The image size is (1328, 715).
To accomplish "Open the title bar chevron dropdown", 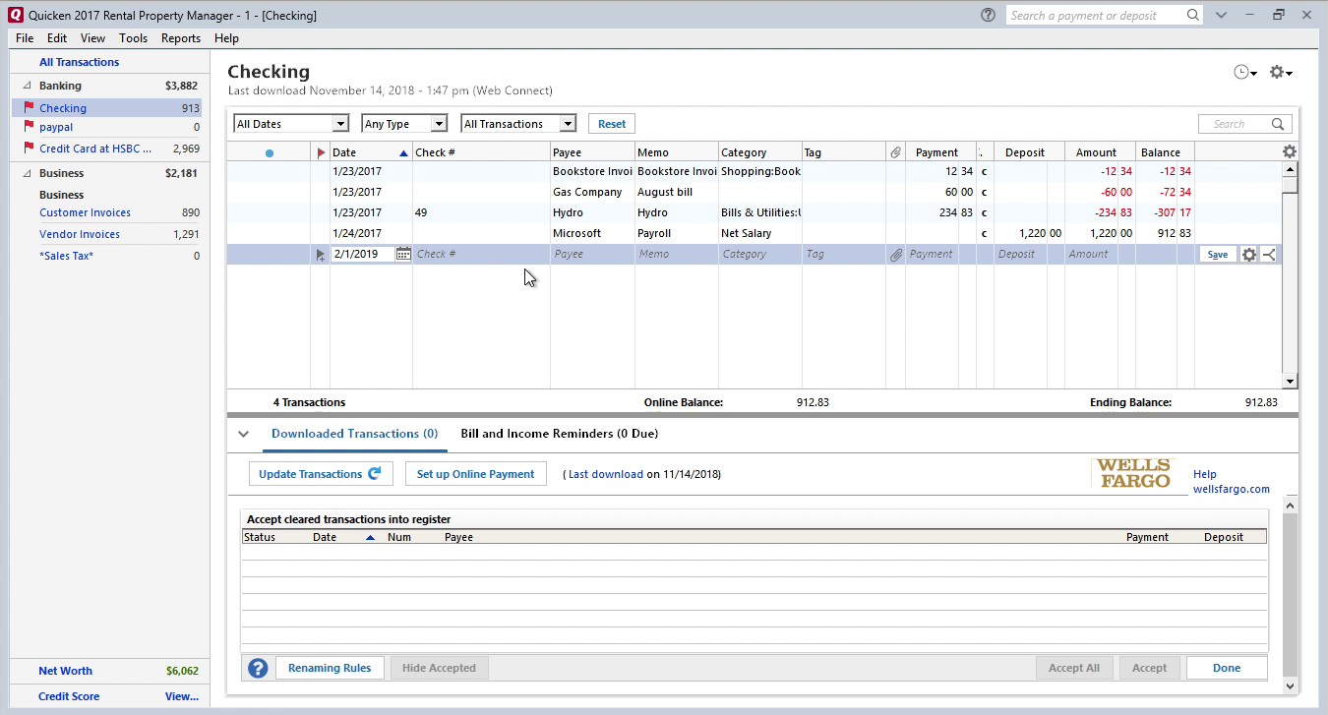I will click(x=1221, y=15).
